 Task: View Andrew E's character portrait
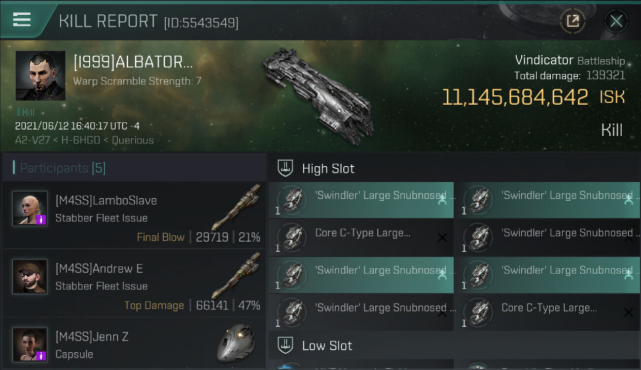coord(30,276)
